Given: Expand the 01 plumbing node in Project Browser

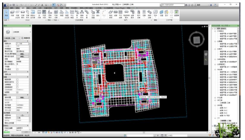Looking at the screenshot, I should click(215, 31).
